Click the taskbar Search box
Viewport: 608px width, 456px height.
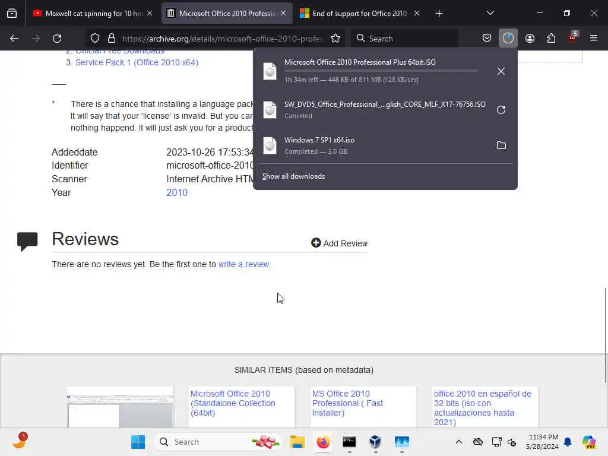coord(218,442)
